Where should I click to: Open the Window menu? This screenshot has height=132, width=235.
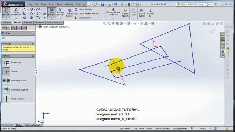click(x=69, y=4)
